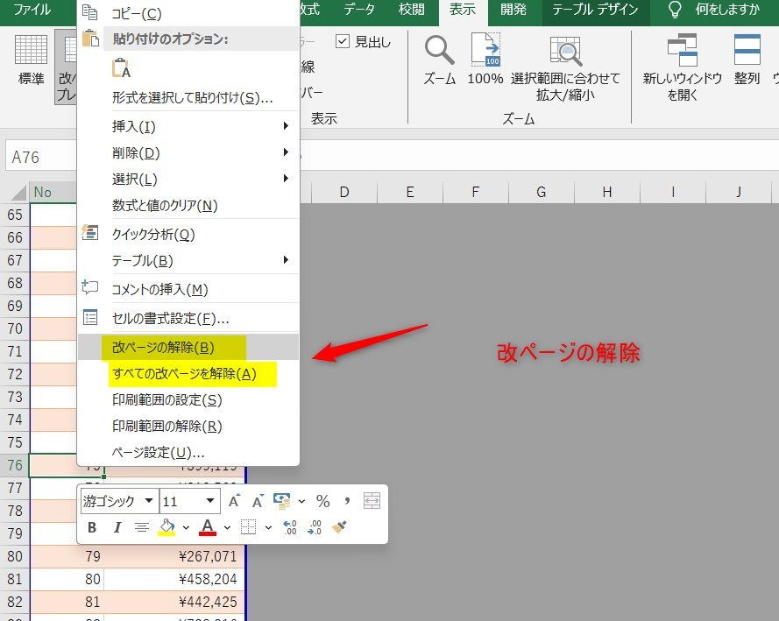This screenshot has width=779, height=621.
Task: Click the red font color button
Action: pos(208,527)
